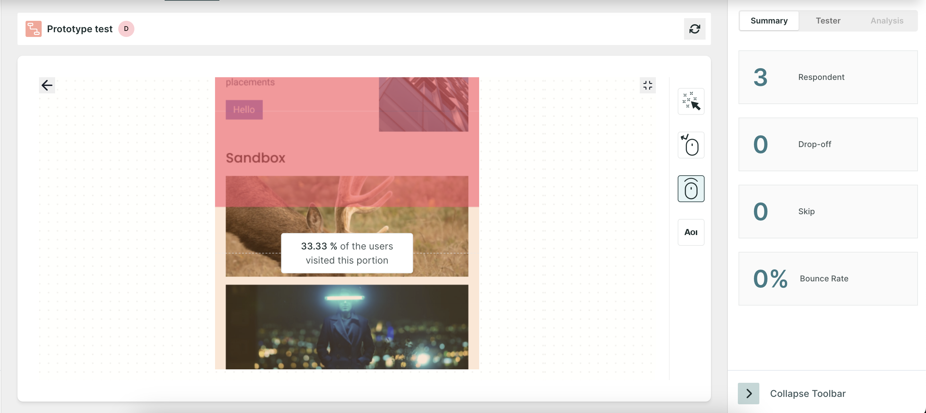
Task: Switch to the Summary tab
Action: coord(769,21)
